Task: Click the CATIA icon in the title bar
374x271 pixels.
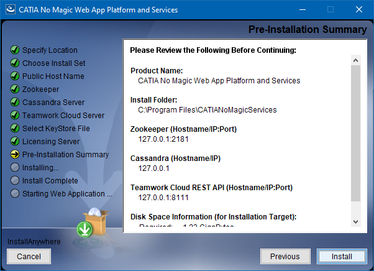Action: [11, 10]
